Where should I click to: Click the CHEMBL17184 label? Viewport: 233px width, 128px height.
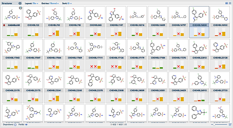[x=158, y=58]
